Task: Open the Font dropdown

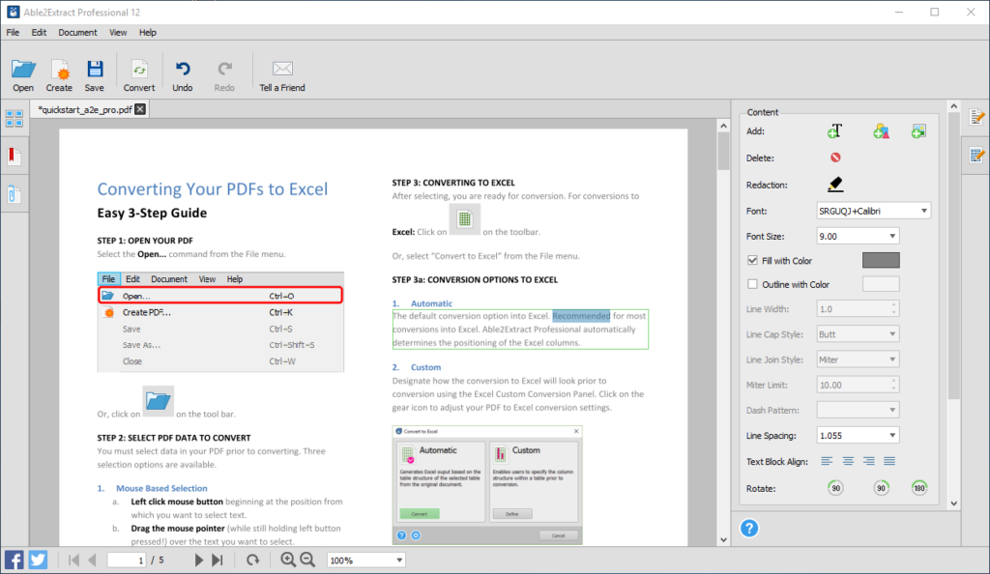Action: (873, 211)
